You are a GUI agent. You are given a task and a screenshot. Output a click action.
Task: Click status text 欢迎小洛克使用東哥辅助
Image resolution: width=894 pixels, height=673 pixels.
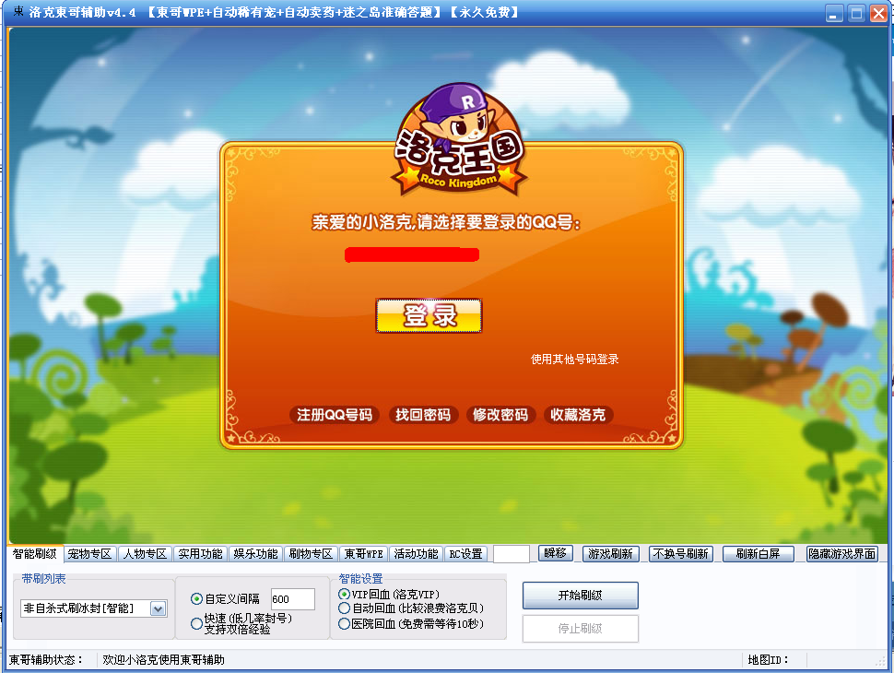(164, 660)
